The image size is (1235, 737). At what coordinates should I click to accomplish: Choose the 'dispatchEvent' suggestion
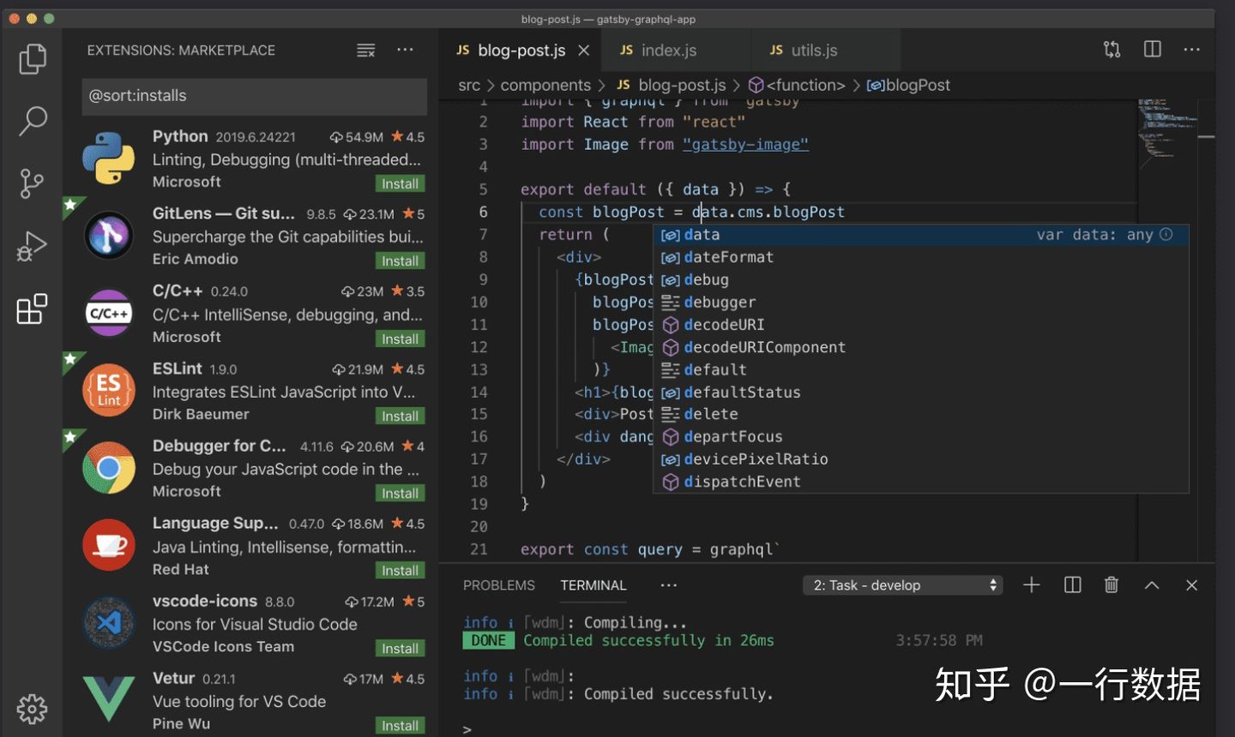click(921, 482)
